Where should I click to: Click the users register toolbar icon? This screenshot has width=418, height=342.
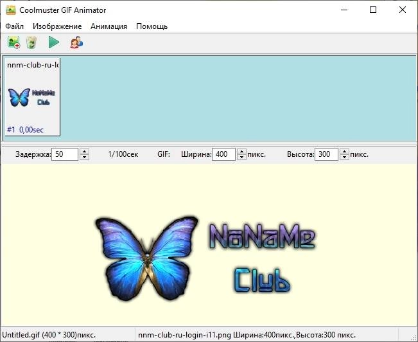coord(76,42)
